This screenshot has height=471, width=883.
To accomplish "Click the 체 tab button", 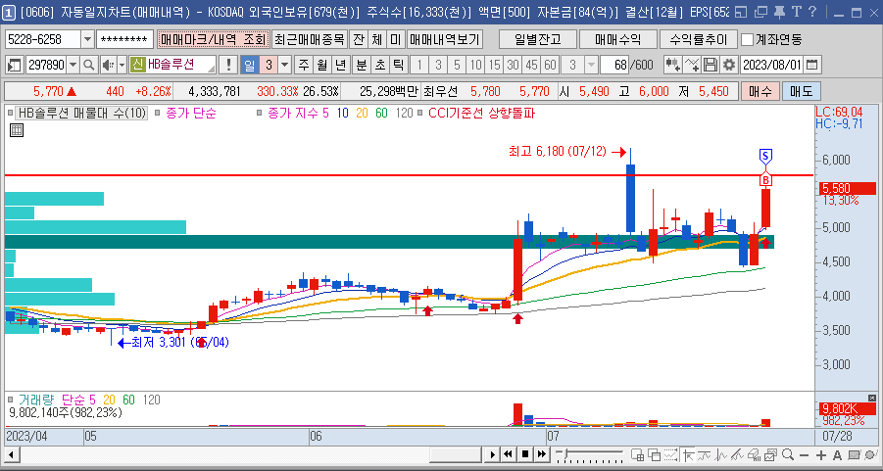I will coord(376,39).
